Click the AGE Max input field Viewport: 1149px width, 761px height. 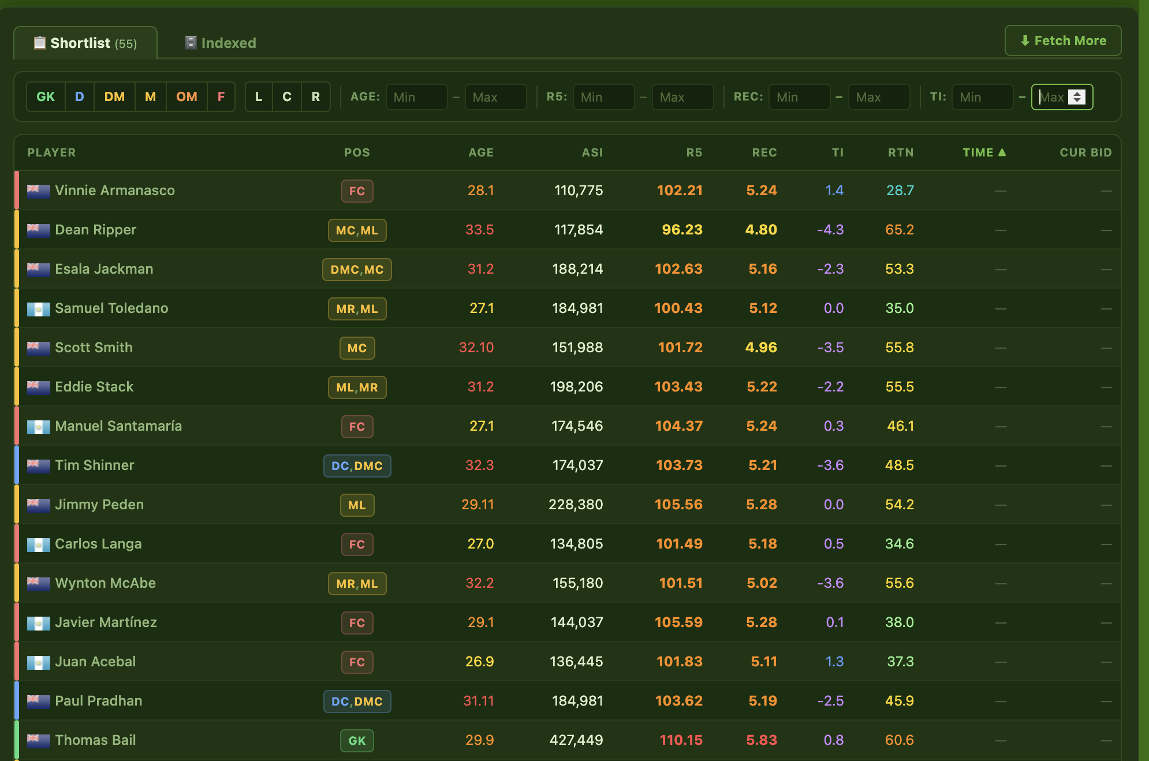pyautogui.click(x=495, y=97)
